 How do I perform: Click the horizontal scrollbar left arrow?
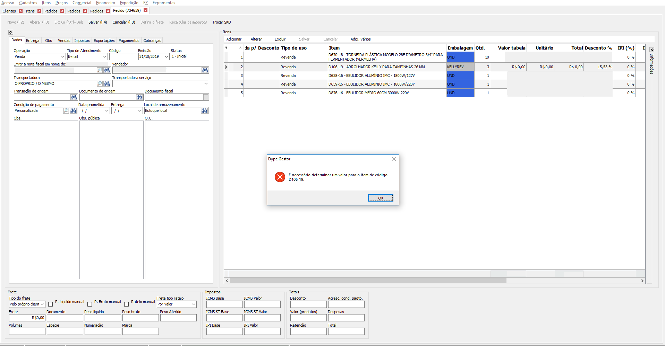pos(227,281)
